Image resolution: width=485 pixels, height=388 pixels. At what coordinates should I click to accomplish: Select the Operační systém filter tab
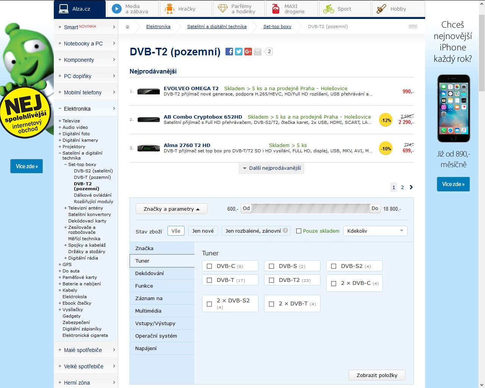pos(162,336)
